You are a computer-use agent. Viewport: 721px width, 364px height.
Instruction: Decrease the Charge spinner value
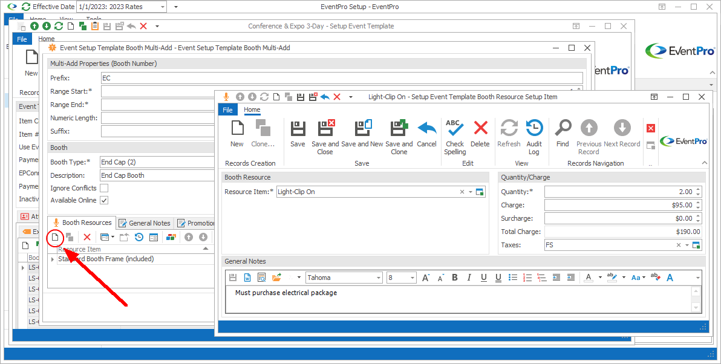pos(699,208)
